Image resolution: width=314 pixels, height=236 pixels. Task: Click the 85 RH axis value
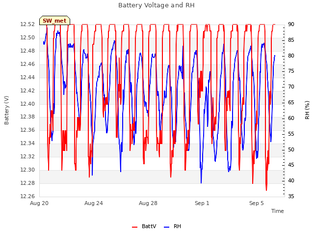coord(291,40)
